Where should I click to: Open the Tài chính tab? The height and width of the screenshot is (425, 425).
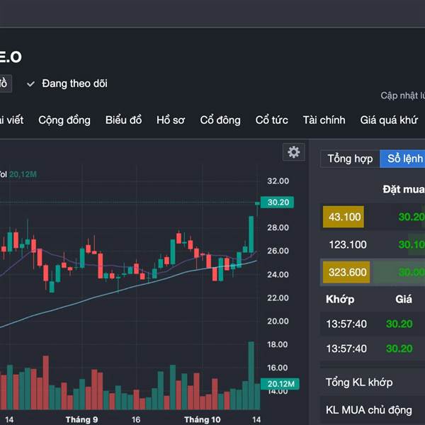click(324, 120)
